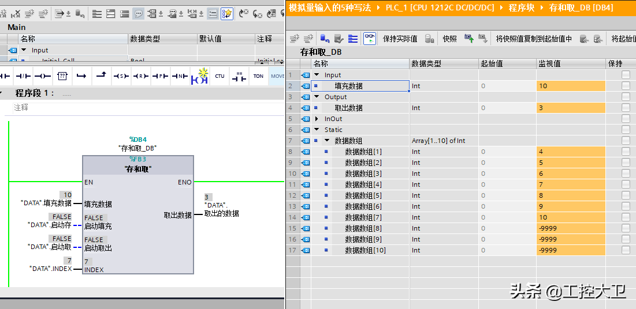This screenshot has height=309, width=636.
Task: Click PLC_1 [CPU 1212C DC/DC/DC] breadcrumb
Action: (440, 7)
